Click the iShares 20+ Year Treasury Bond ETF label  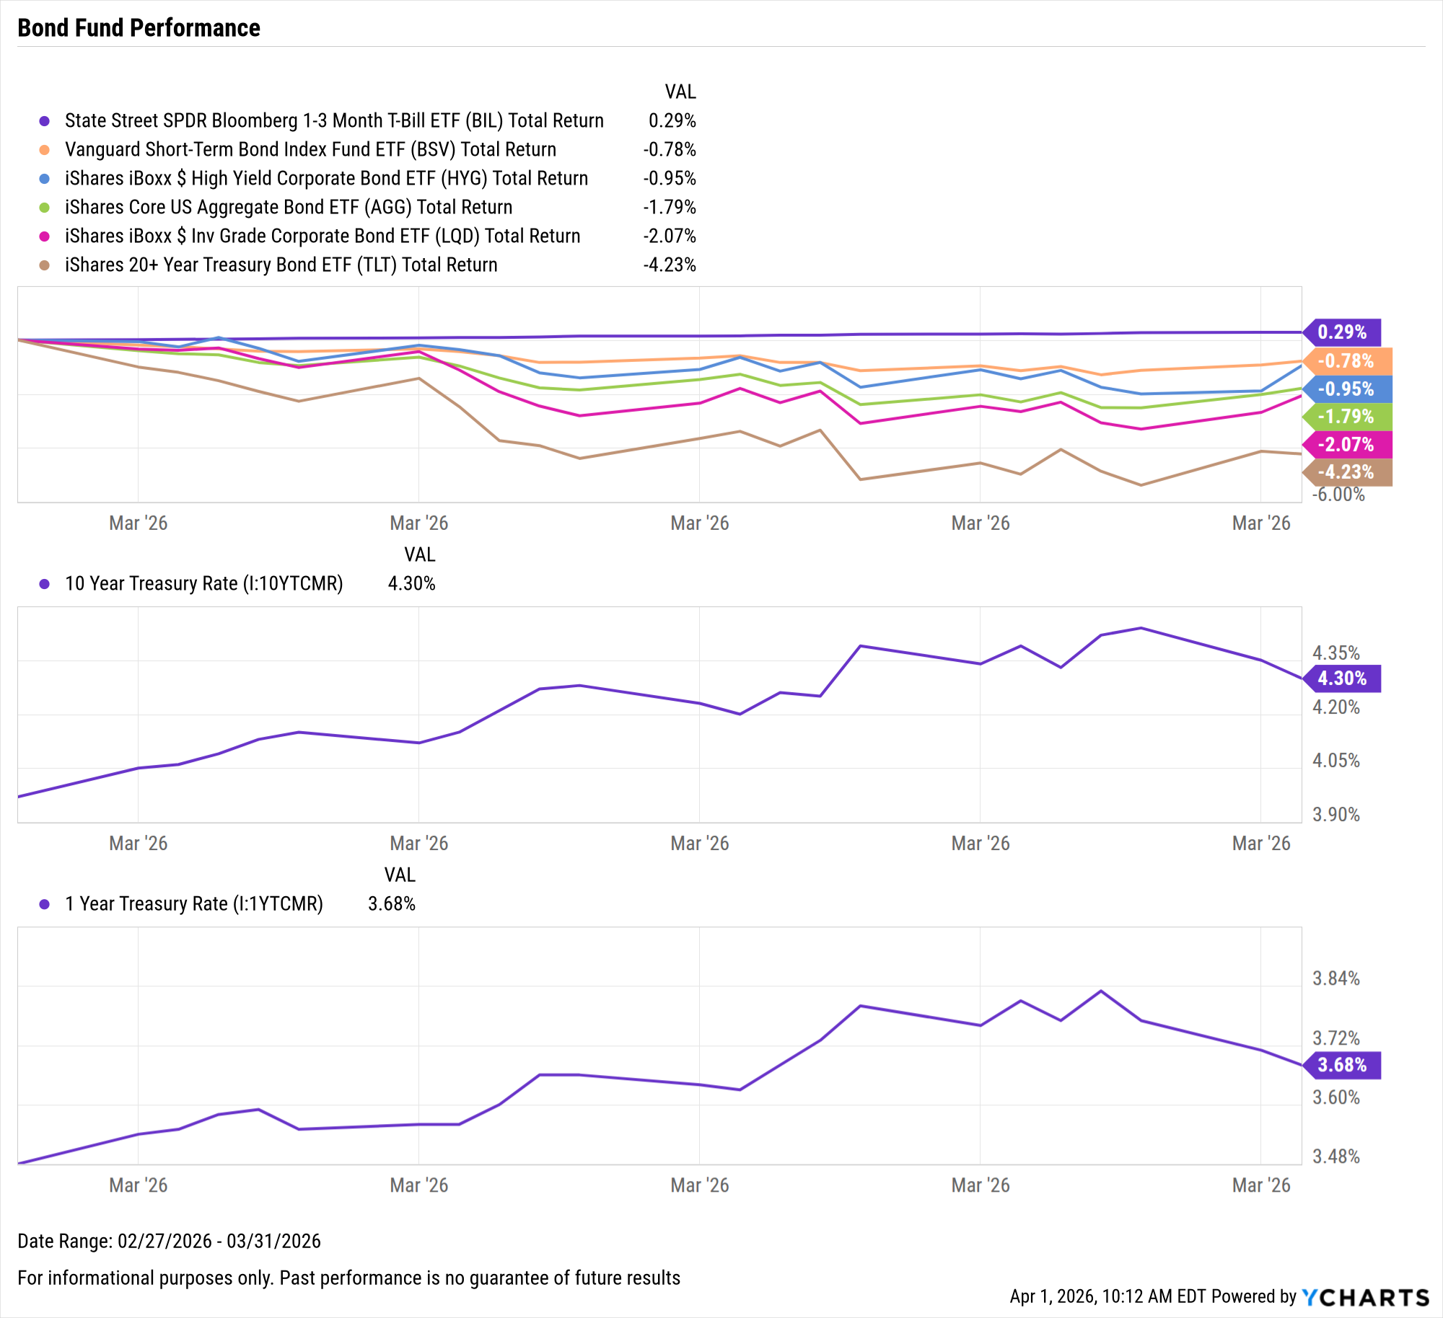(281, 265)
